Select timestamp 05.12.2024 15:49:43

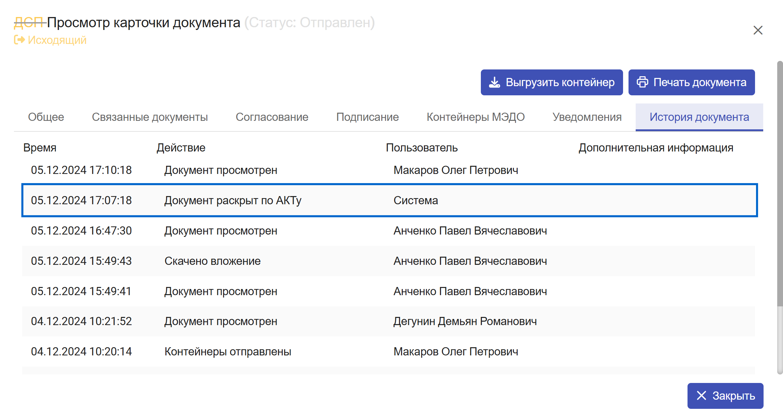point(81,261)
